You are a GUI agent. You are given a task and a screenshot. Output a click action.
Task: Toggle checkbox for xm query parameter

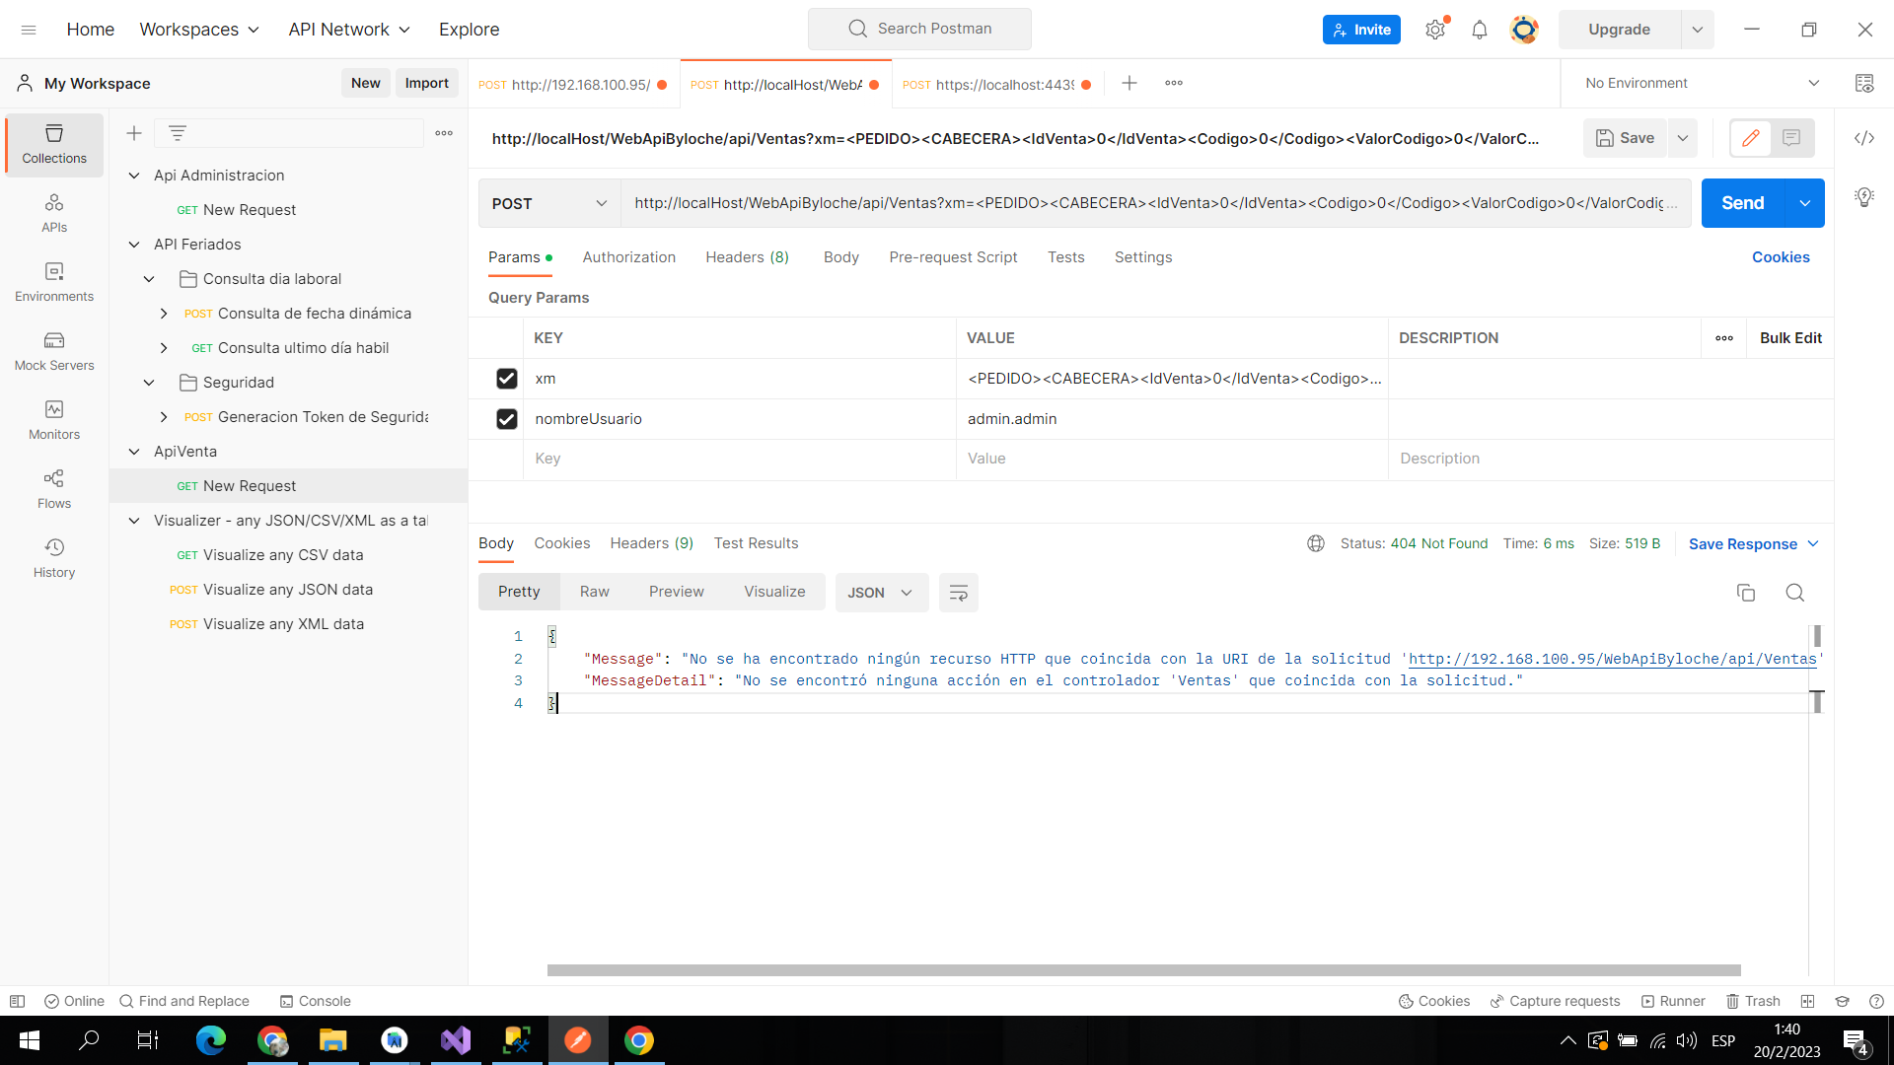pyautogui.click(x=507, y=379)
